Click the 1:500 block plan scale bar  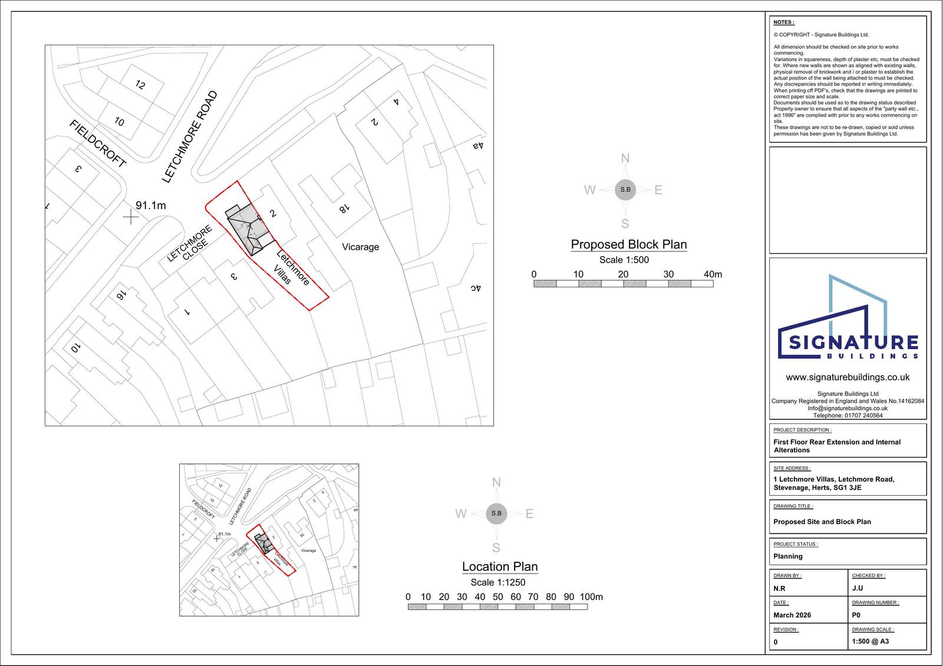coord(623,284)
